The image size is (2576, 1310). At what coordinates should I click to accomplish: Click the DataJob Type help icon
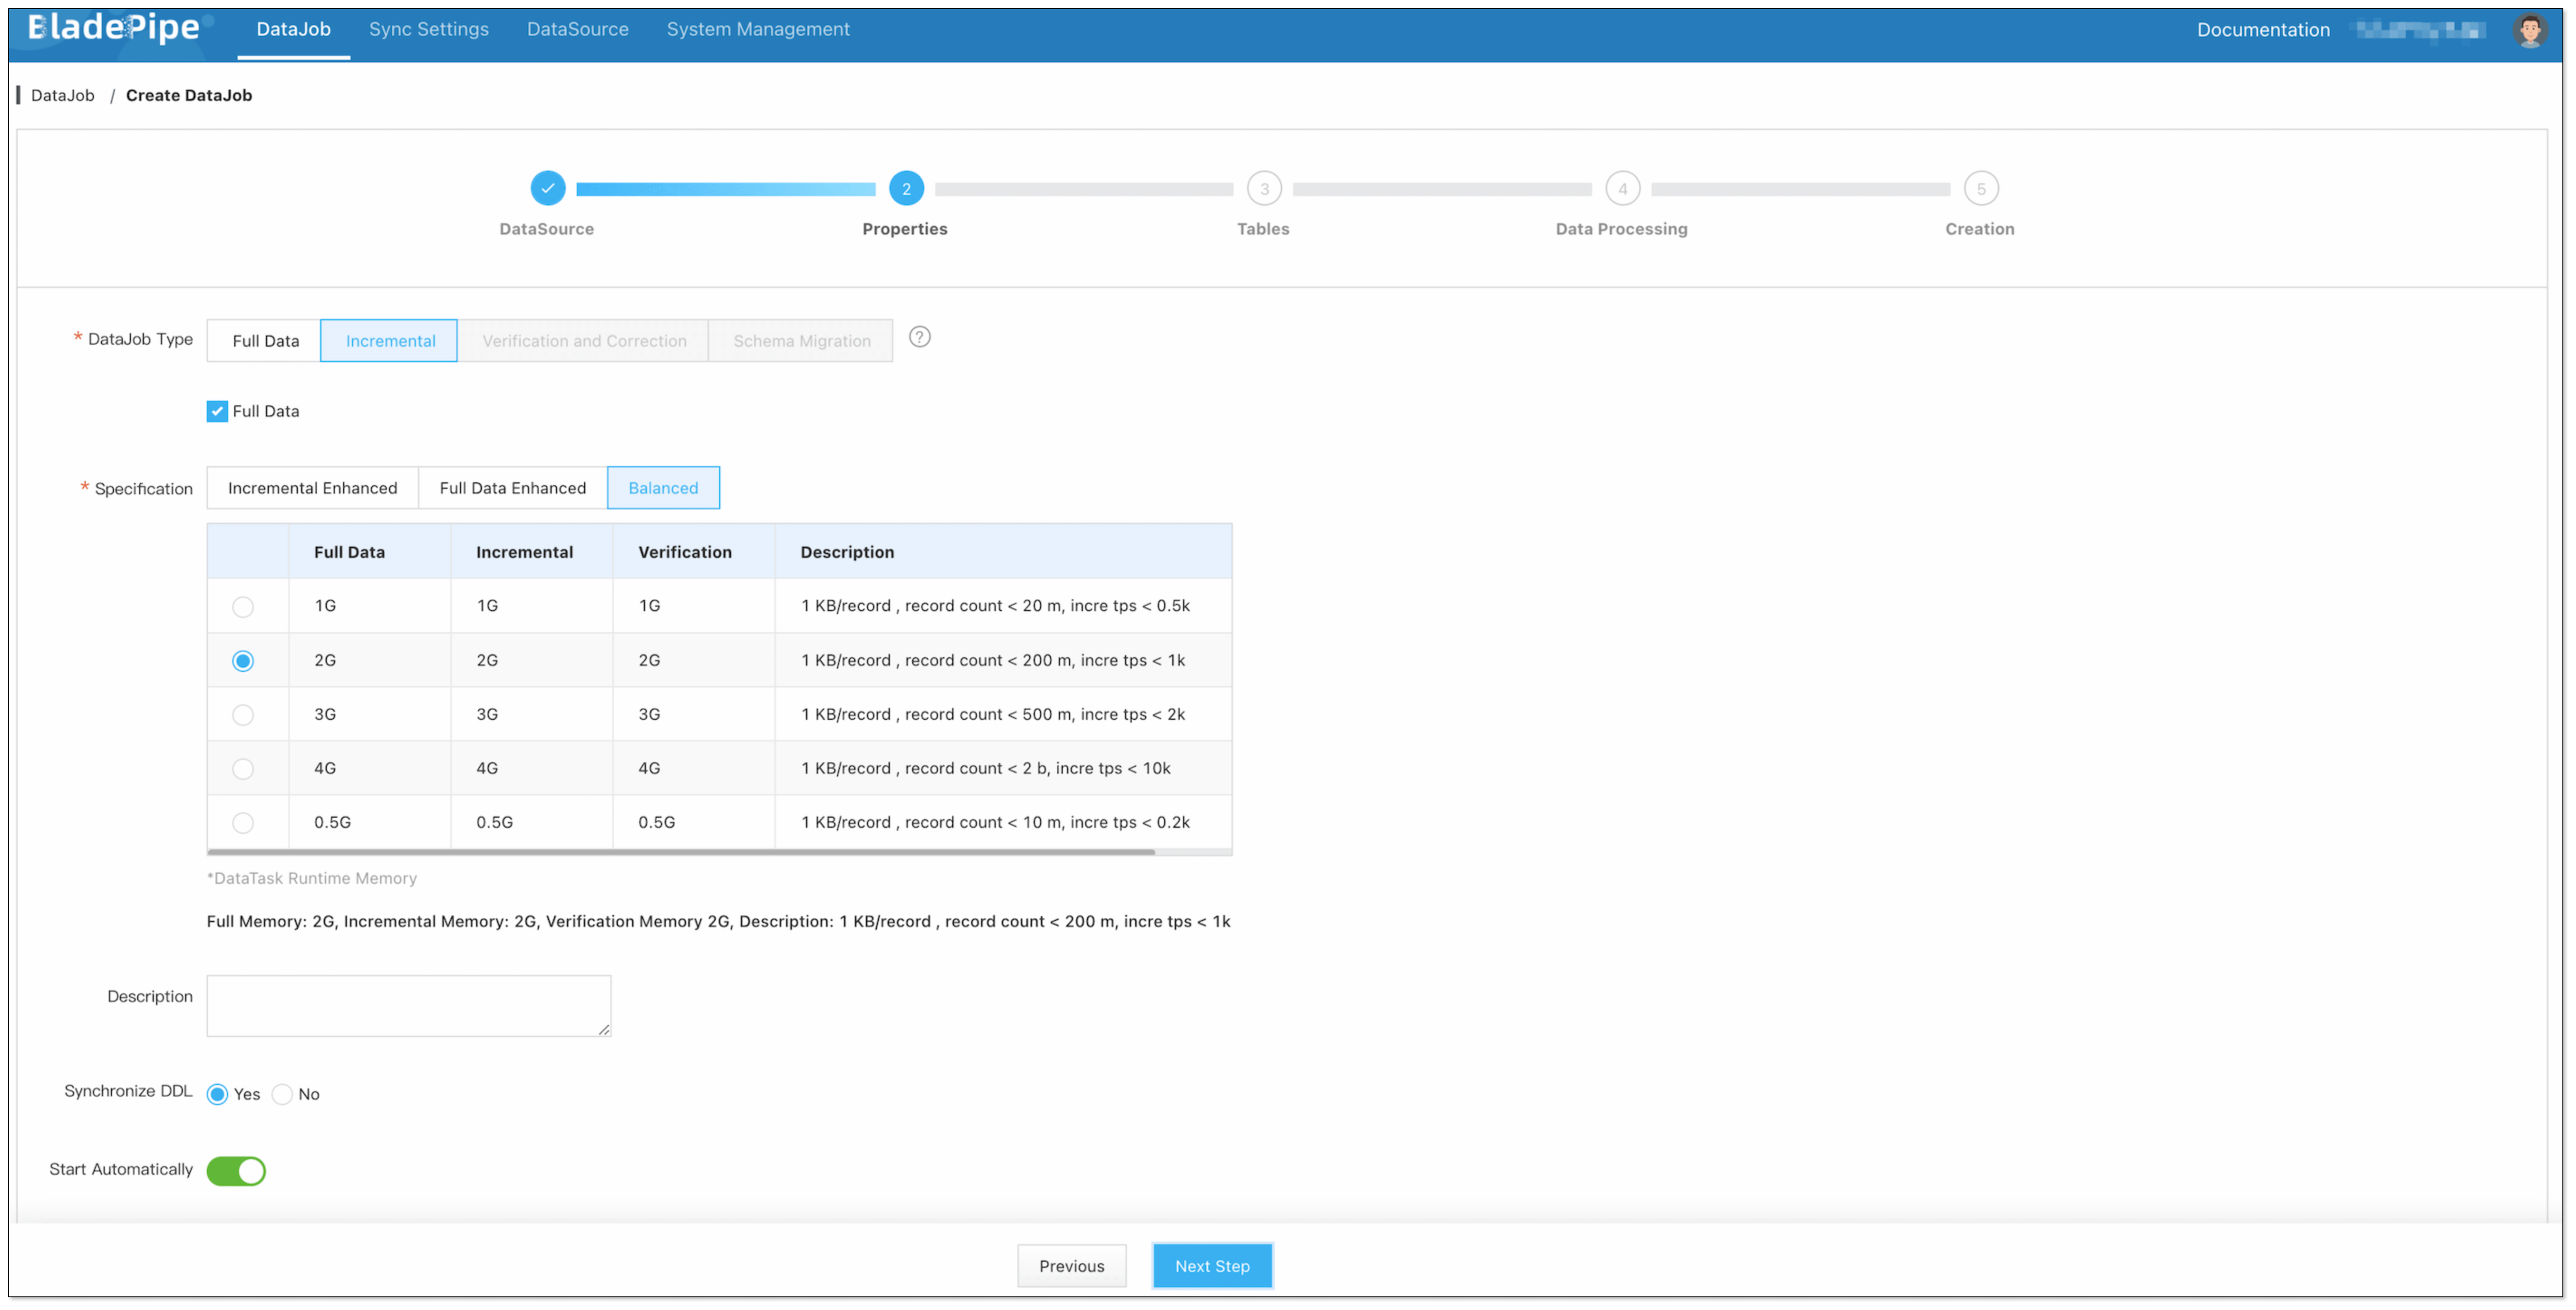pyautogui.click(x=919, y=337)
